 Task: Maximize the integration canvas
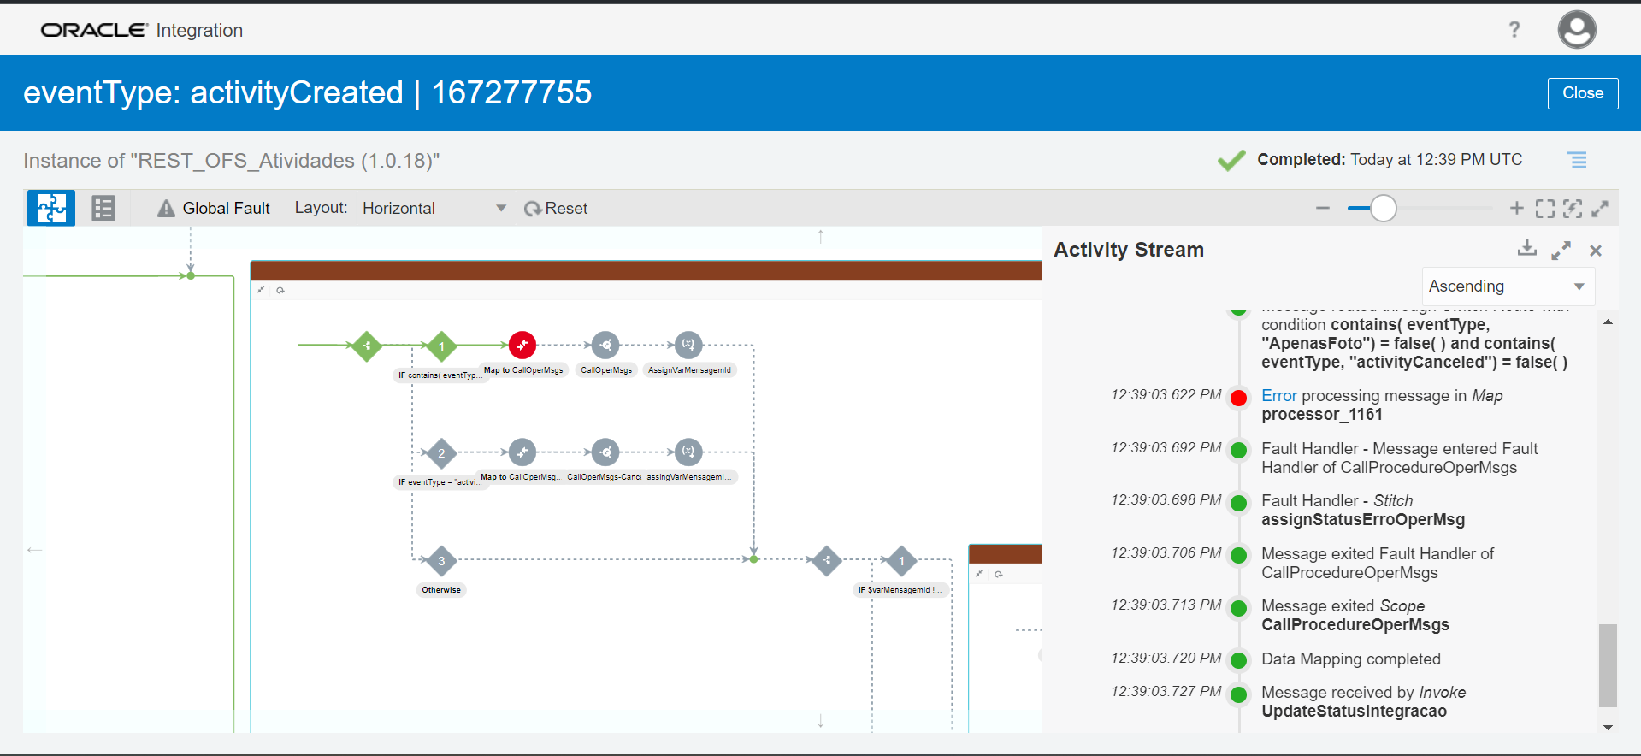[1600, 208]
